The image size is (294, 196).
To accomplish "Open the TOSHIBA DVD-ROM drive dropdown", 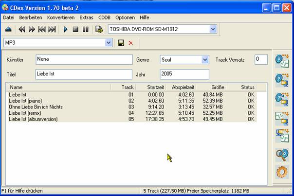I will pyautogui.click(x=213, y=29).
